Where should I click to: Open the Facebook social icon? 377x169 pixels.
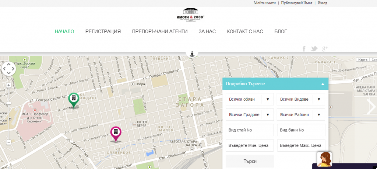tap(304, 49)
